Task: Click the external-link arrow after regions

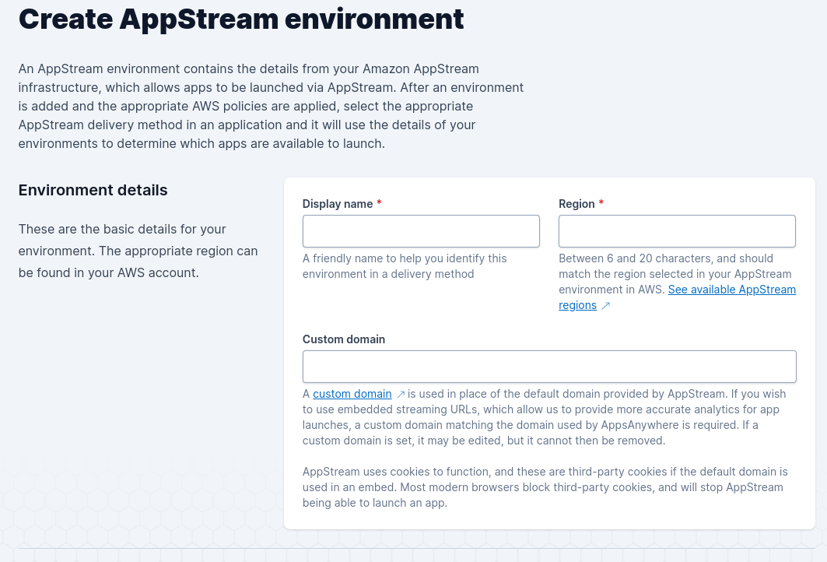Action: tap(605, 306)
